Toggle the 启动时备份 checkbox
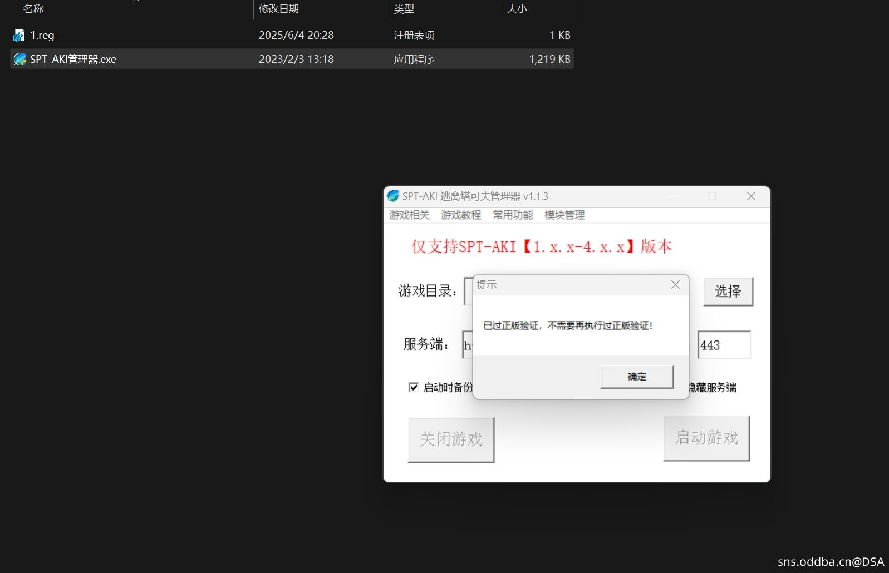The width and height of the screenshot is (889, 573). tap(413, 387)
